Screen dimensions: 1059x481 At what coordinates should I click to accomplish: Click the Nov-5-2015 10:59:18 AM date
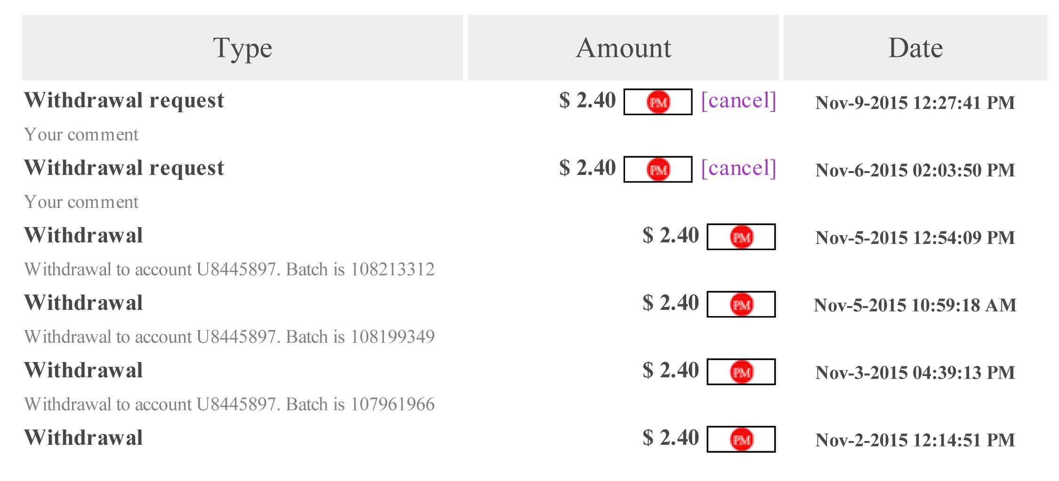pos(915,306)
